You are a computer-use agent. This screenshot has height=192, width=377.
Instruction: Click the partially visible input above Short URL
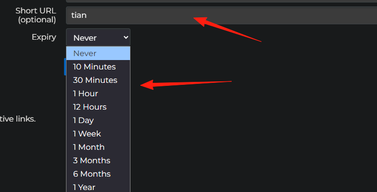point(221,1)
